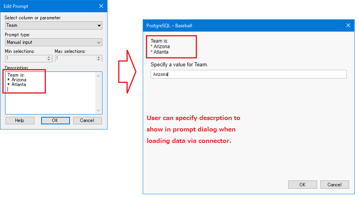
Task: Click inside the Min selections field
Action: tap(25, 58)
